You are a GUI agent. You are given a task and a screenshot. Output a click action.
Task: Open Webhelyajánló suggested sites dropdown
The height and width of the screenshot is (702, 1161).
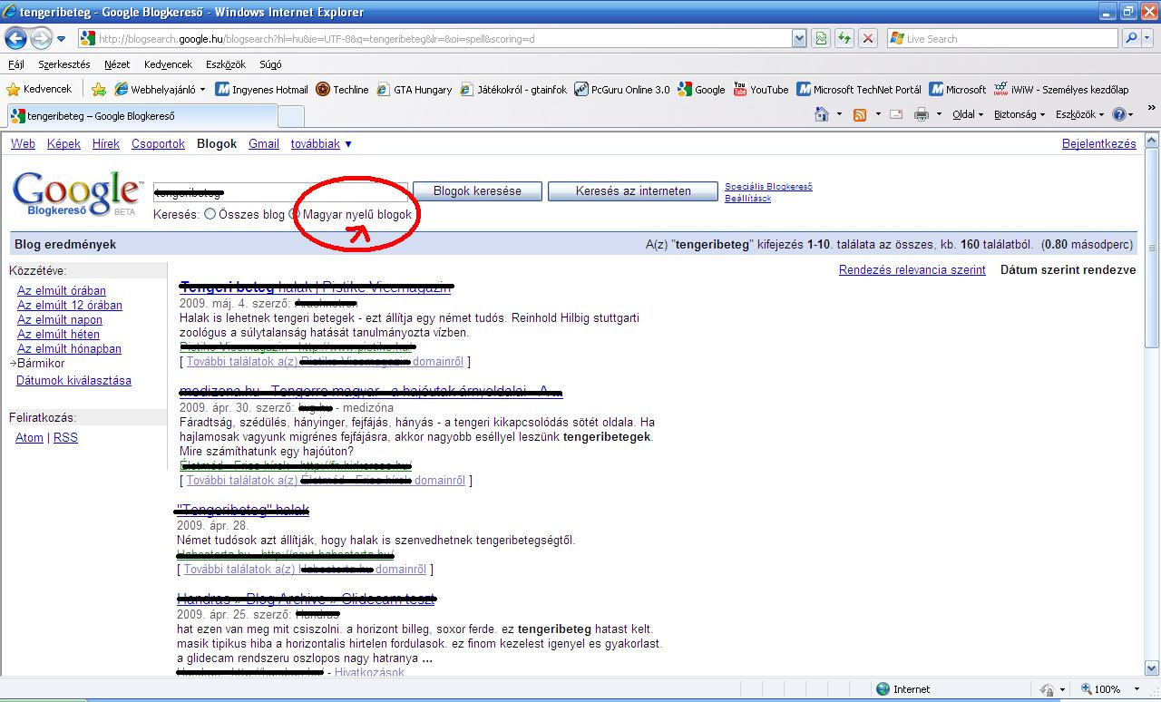[161, 89]
